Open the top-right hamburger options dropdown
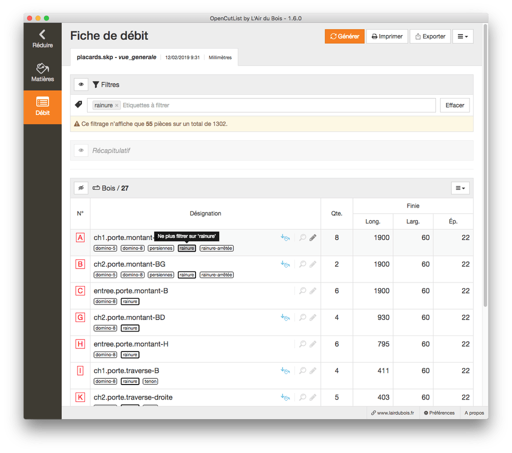The height and width of the screenshot is (453, 512). [x=462, y=36]
